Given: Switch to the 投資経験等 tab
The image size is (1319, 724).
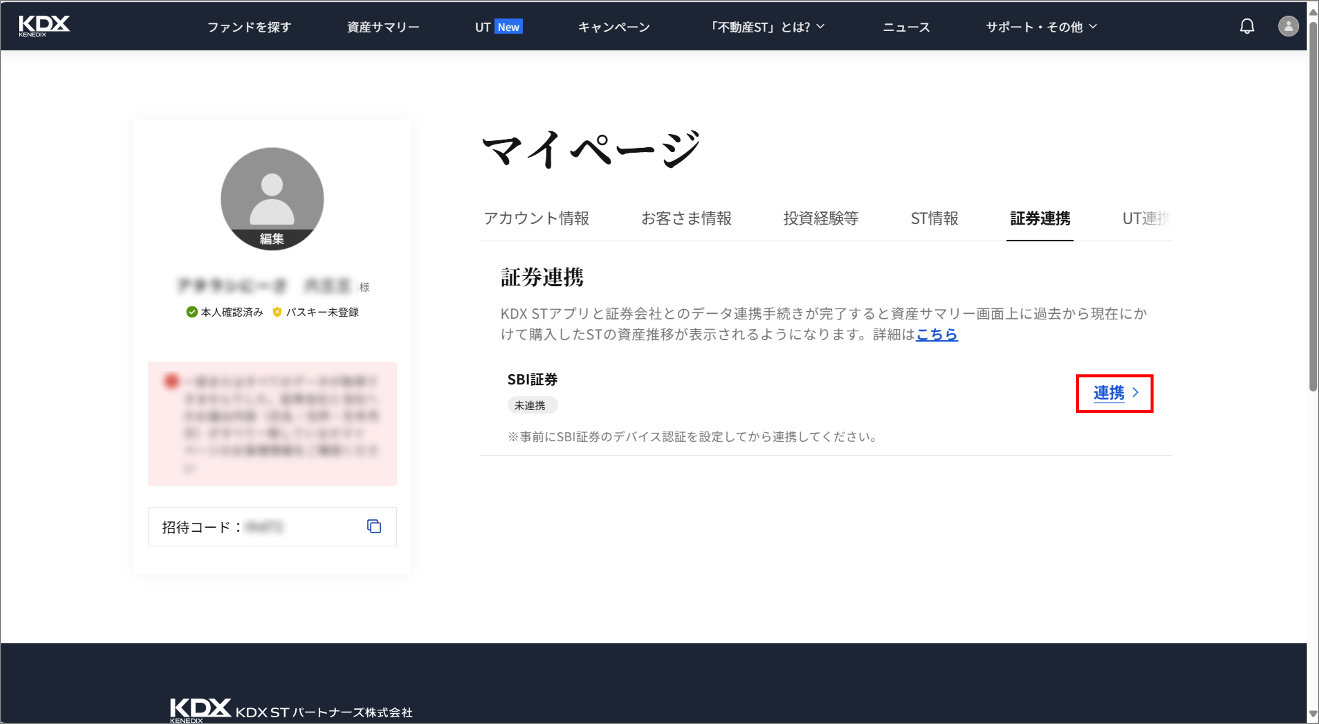Looking at the screenshot, I should 821,218.
